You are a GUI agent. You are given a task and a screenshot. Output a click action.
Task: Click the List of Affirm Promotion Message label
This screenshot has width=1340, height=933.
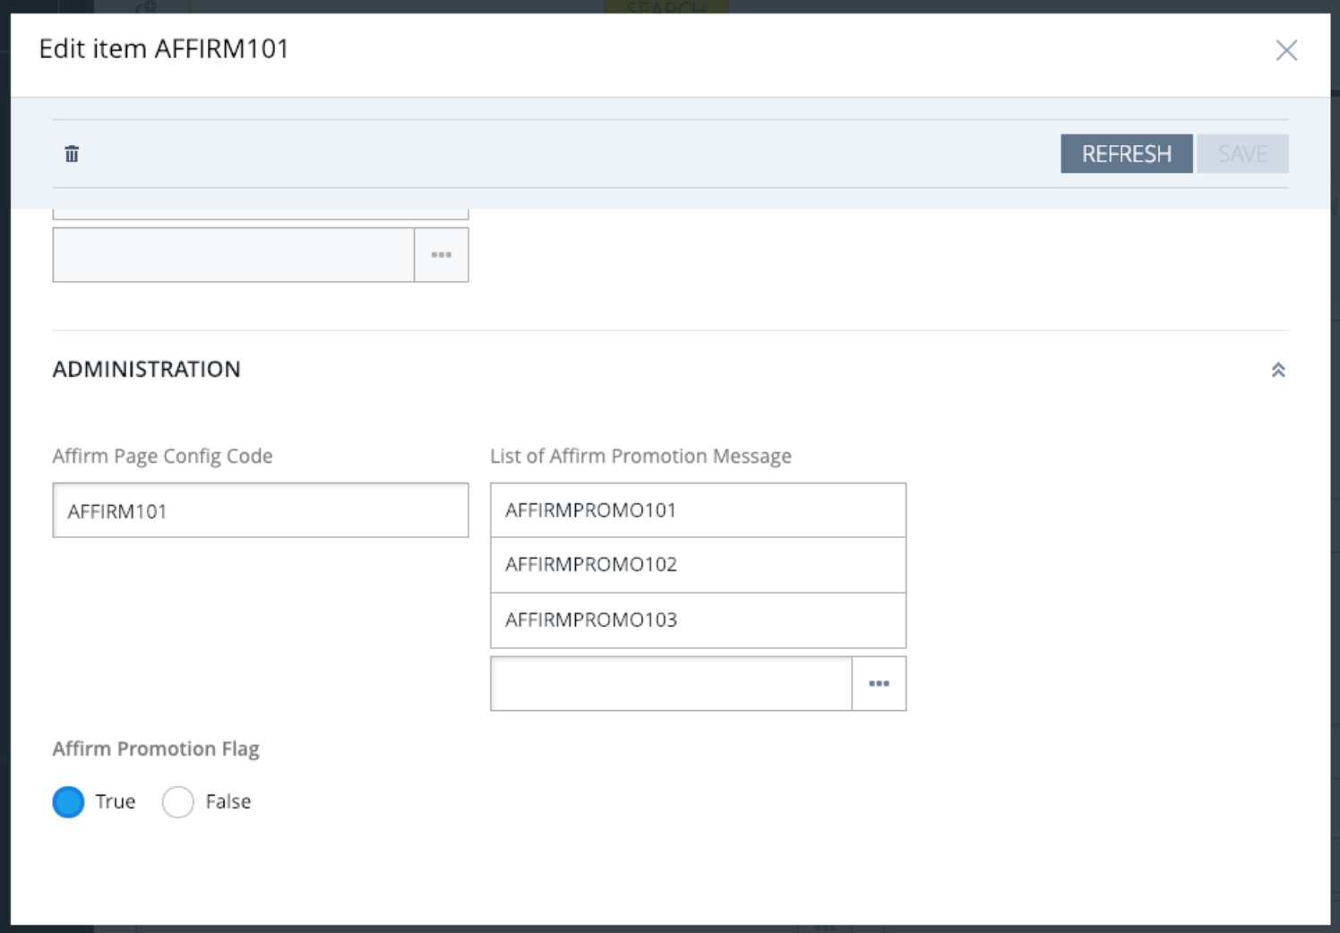(640, 456)
